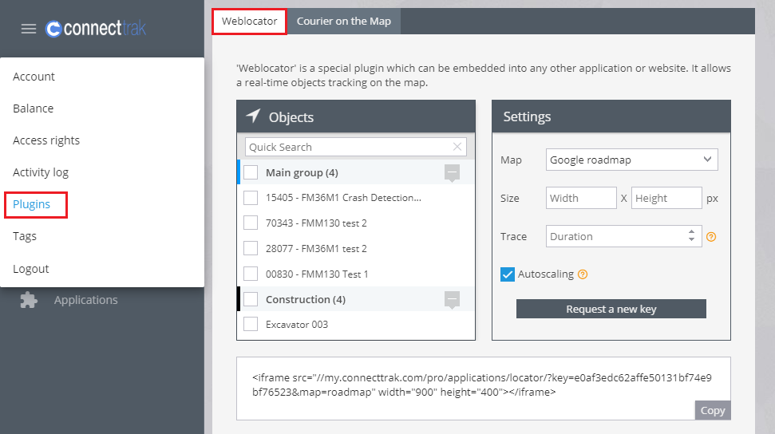Click the Objects navigation arrow icon

(254, 116)
